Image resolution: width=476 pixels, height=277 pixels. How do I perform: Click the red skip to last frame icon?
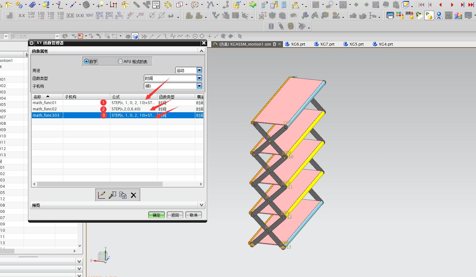pos(471,5)
